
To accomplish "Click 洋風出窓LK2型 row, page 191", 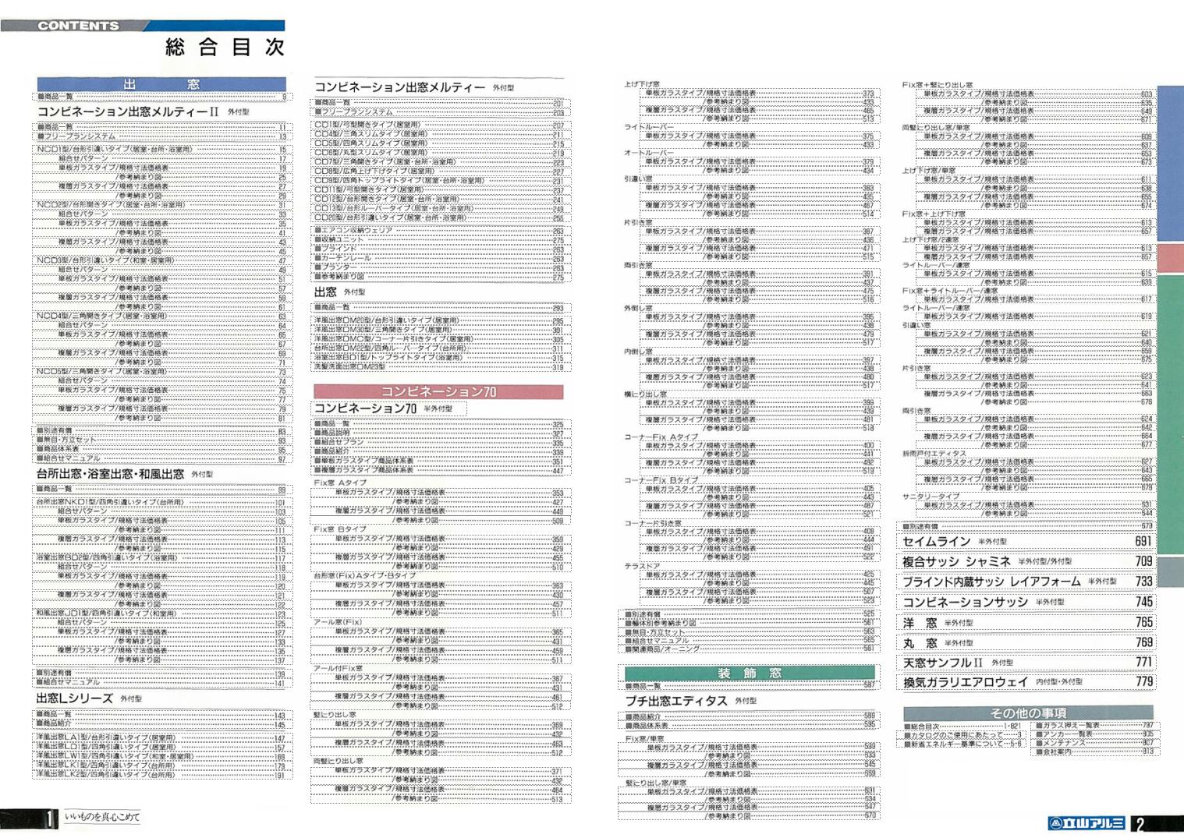I will pyautogui.click(x=161, y=775).
